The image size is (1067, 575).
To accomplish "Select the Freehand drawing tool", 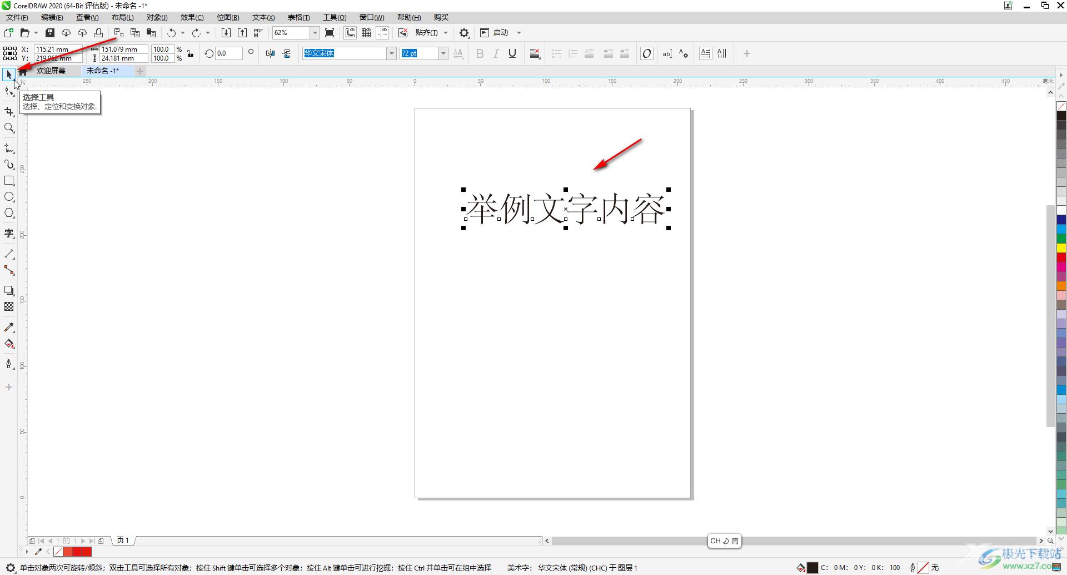I will (9, 148).
